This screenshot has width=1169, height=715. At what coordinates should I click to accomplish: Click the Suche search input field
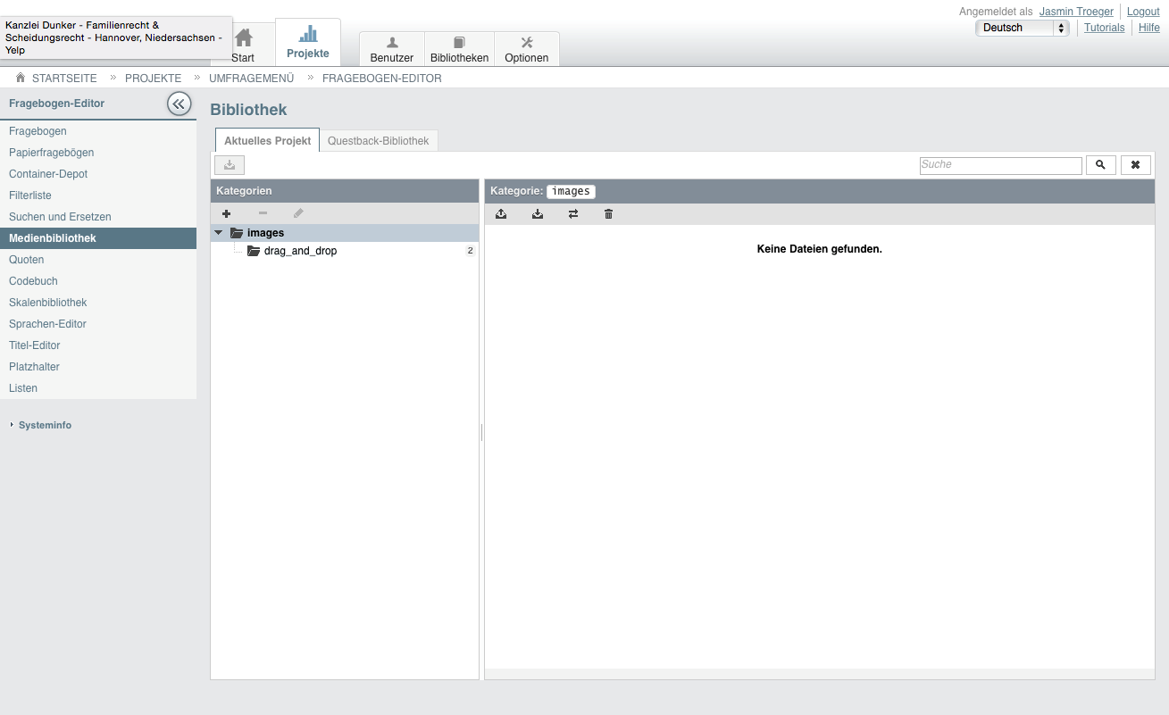point(1001,166)
